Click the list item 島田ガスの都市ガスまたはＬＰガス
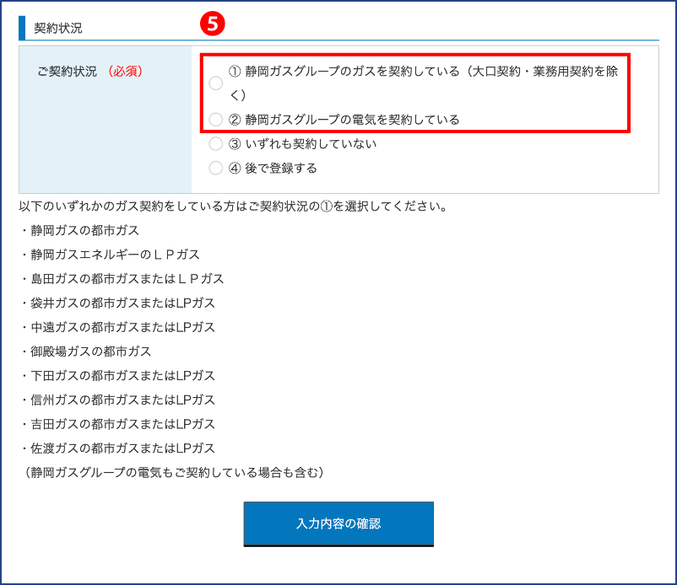 pyautogui.click(x=122, y=278)
